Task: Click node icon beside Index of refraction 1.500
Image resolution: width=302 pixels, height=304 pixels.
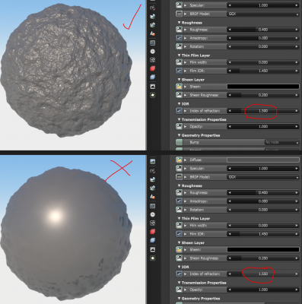Action: (x=179, y=111)
